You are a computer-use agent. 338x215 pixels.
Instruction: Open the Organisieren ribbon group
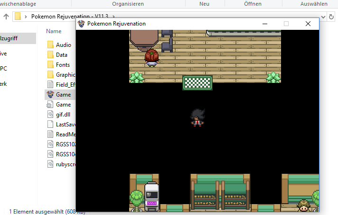click(x=128, y=4)
